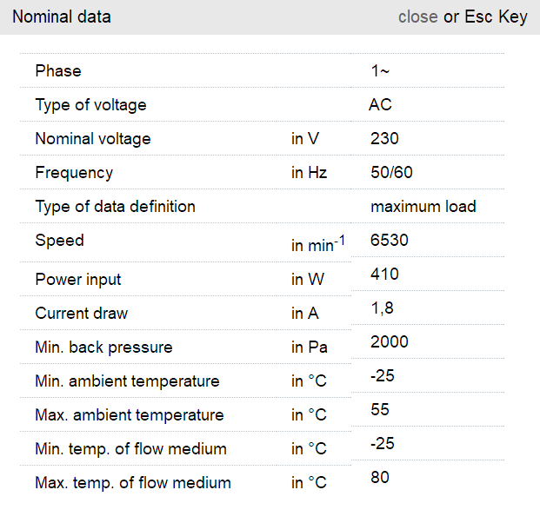This screenshot has width=540, height=523.
Task: Click the AC voltage type value
Action: click(380, 105)
